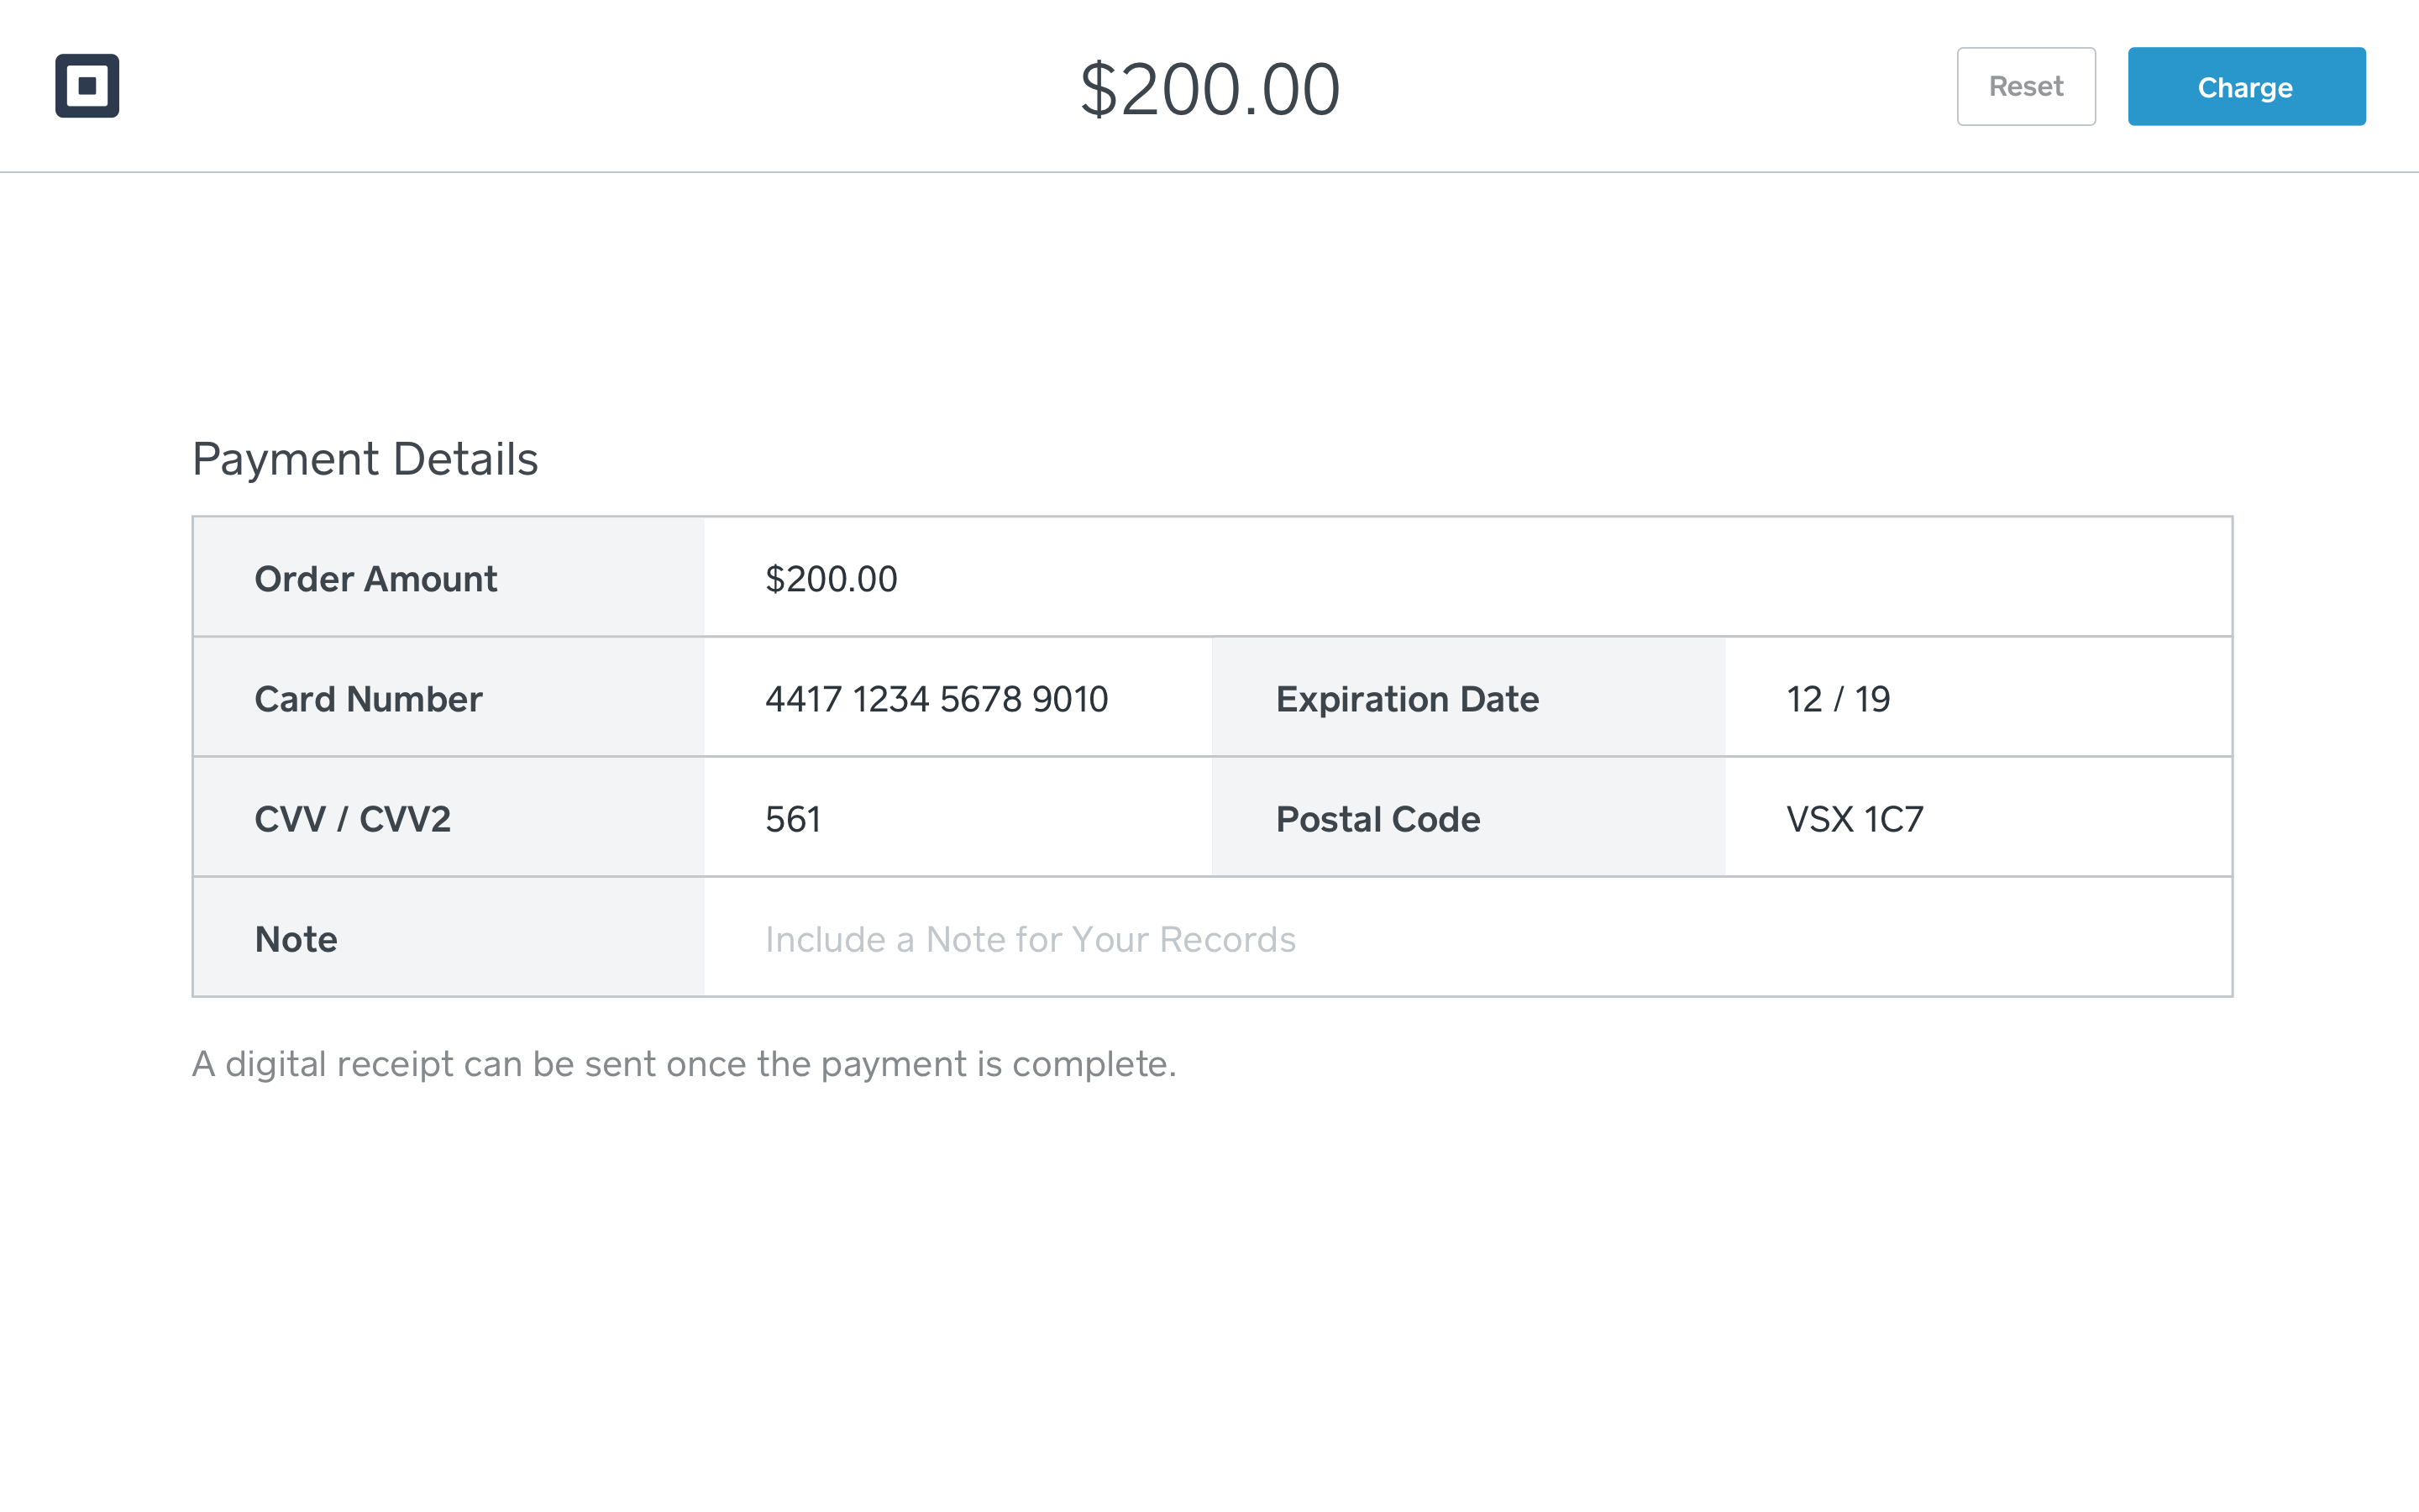Click the large $200.00 header total
2419x1512 pixels.
tap(1209, 90)
